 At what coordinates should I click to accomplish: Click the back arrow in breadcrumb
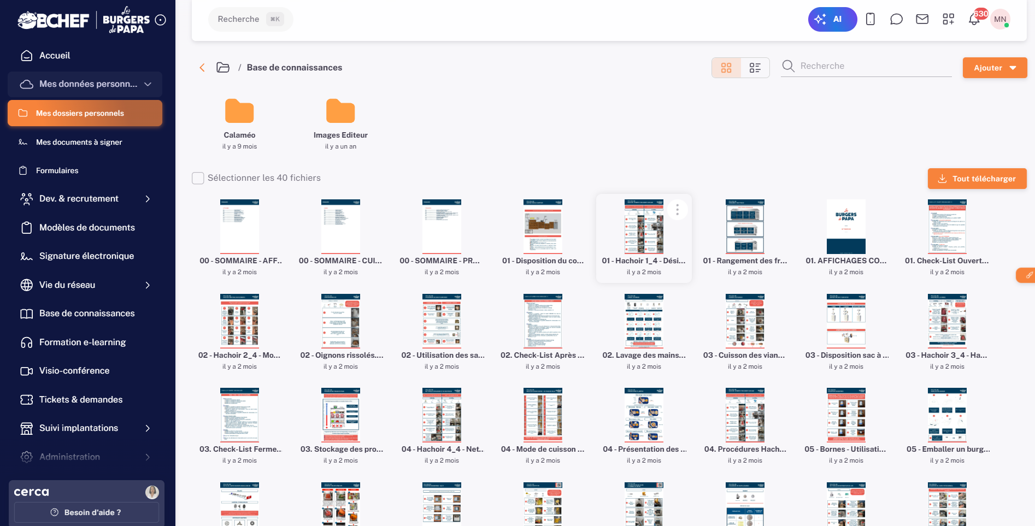[x=202, y=68]
